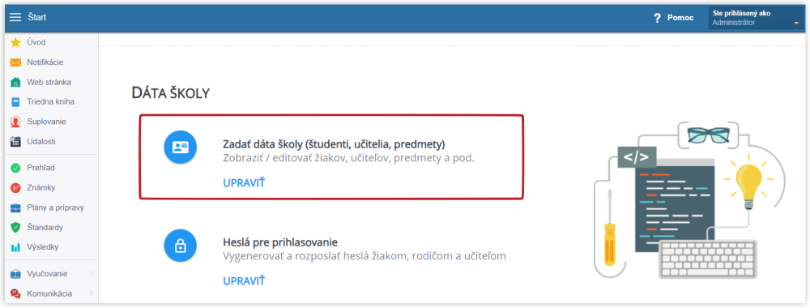Expand the Vyučovanie submenu chevron
This screenshot has height=308, width=810.
click(x=92, y=273)
